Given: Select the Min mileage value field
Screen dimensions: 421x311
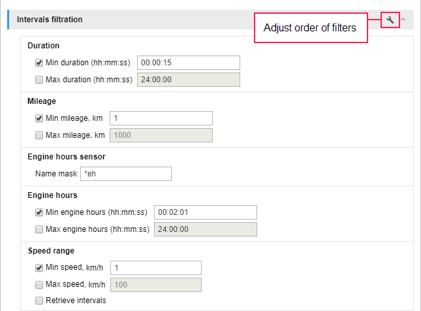Looking at the screenshot, I should point(161,118).
